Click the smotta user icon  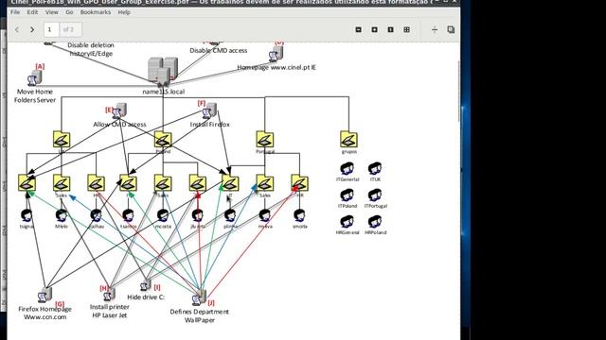point(299,216)
